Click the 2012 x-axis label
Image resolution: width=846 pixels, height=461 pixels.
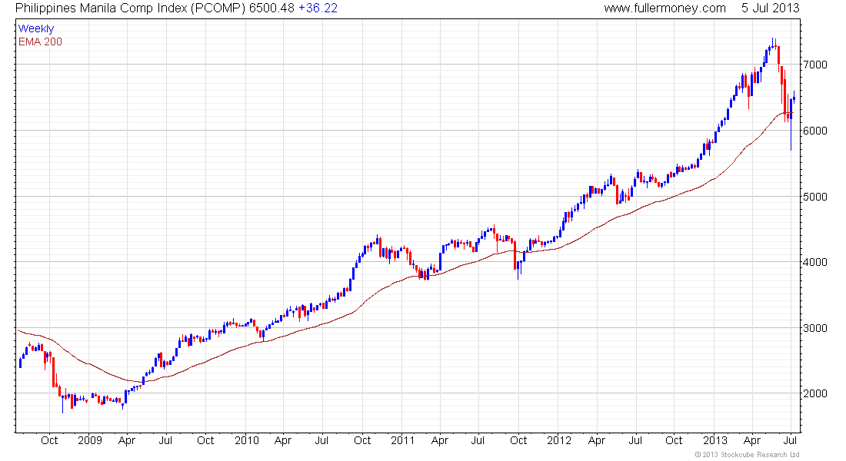click(559, 440)
